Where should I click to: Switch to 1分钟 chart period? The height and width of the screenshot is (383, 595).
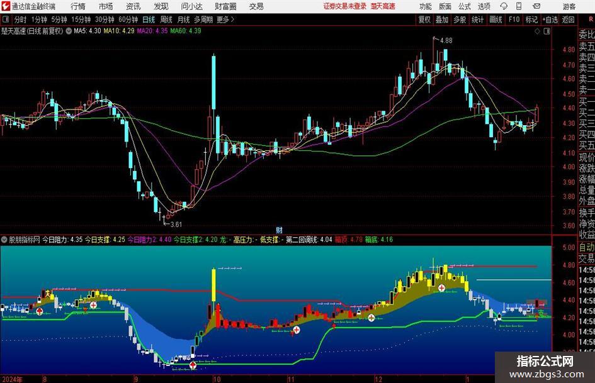[39, 19]
